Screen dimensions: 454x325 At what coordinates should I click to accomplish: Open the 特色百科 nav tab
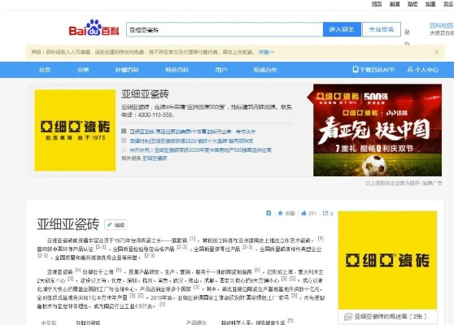177,70
